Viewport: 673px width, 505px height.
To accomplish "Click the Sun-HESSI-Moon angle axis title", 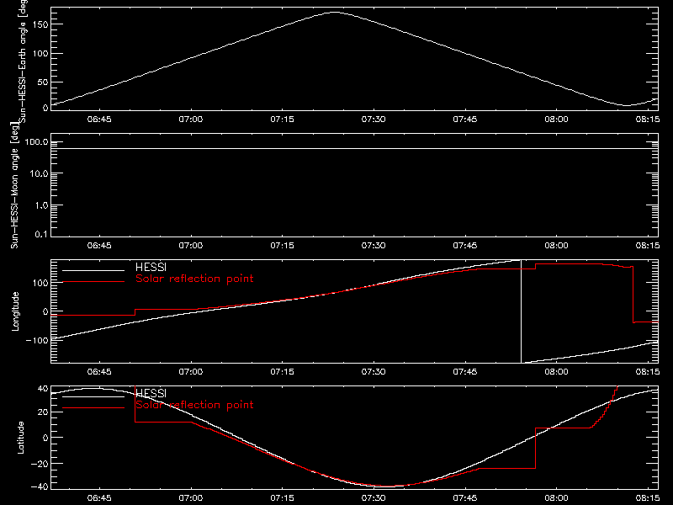I will point(14,185).
